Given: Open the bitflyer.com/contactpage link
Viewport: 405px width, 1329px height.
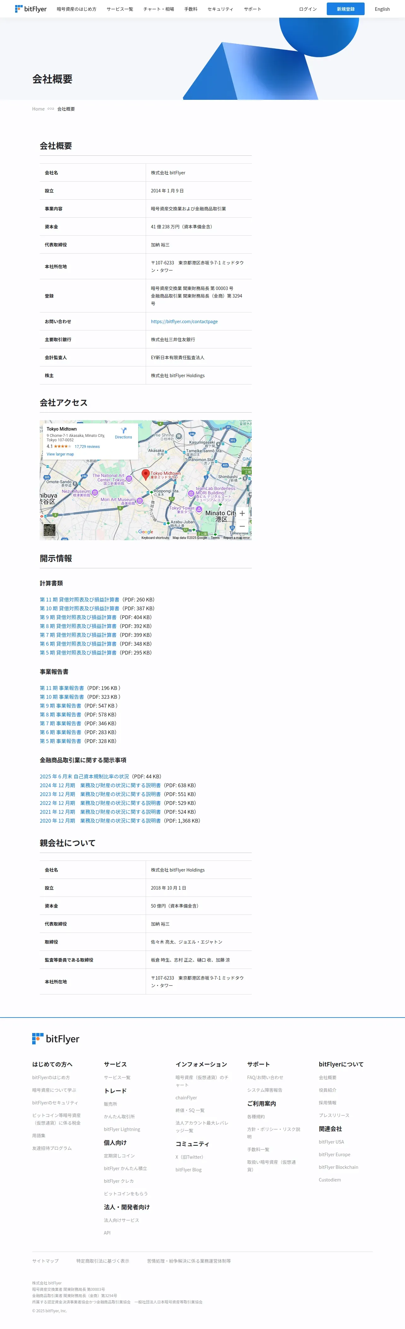Looking at the screenshot, I should pos(184,321).
